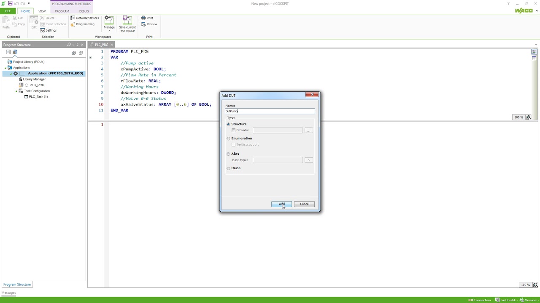Click Save current workspace
This screenshot has height=303, width=540.
(127, 24)
